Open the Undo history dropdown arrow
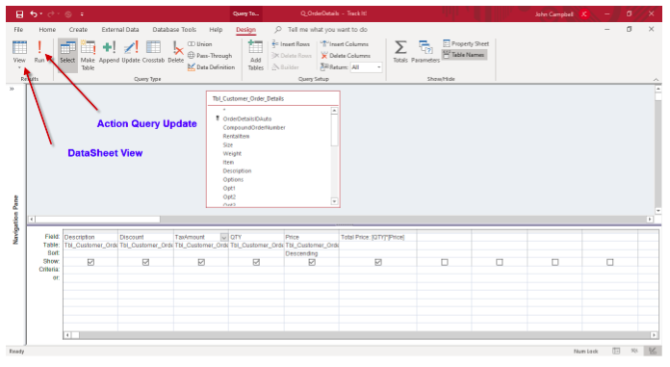This screenshot has height=367, width=670. (41, 14)
